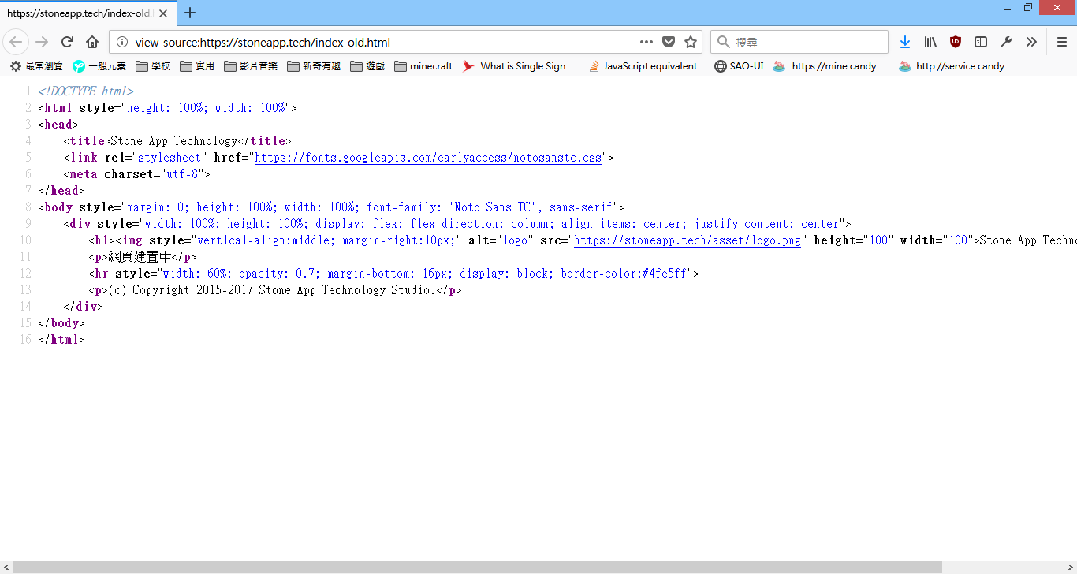The image size is (1077, 574).
Task: Click the meta charset utf-8 line
Action: [137, 174]
